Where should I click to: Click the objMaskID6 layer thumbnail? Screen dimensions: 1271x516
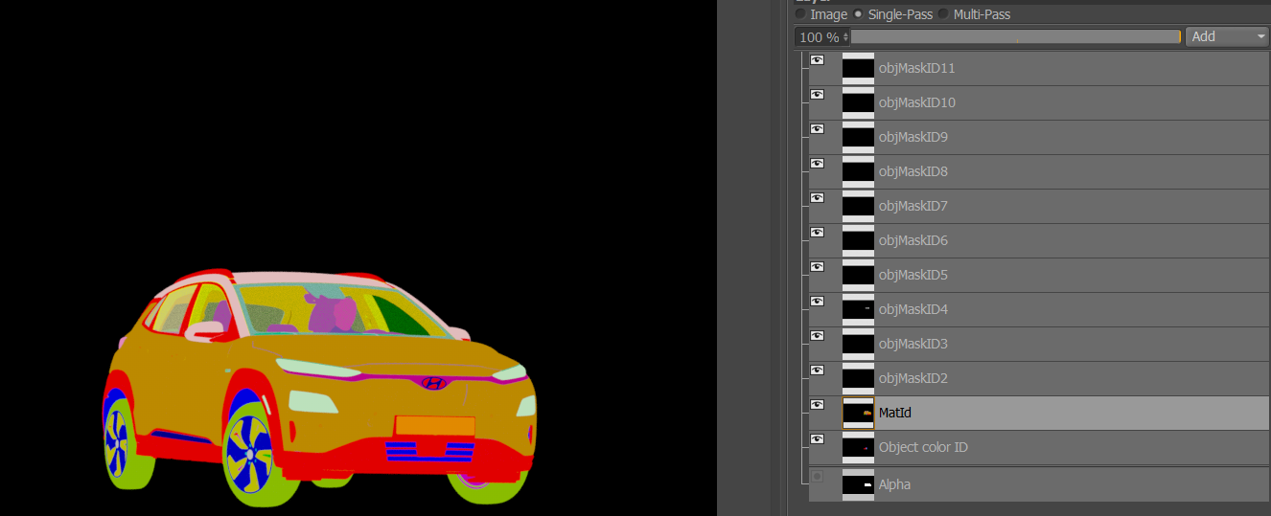859,240
